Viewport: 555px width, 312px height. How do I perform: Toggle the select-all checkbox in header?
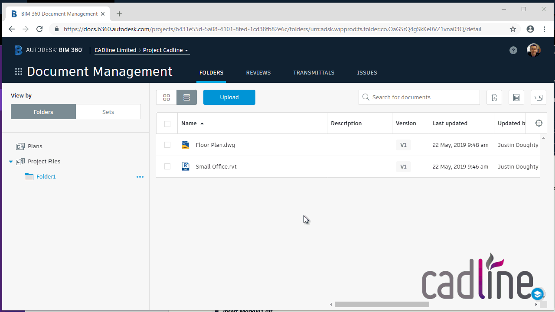[167, 124]
